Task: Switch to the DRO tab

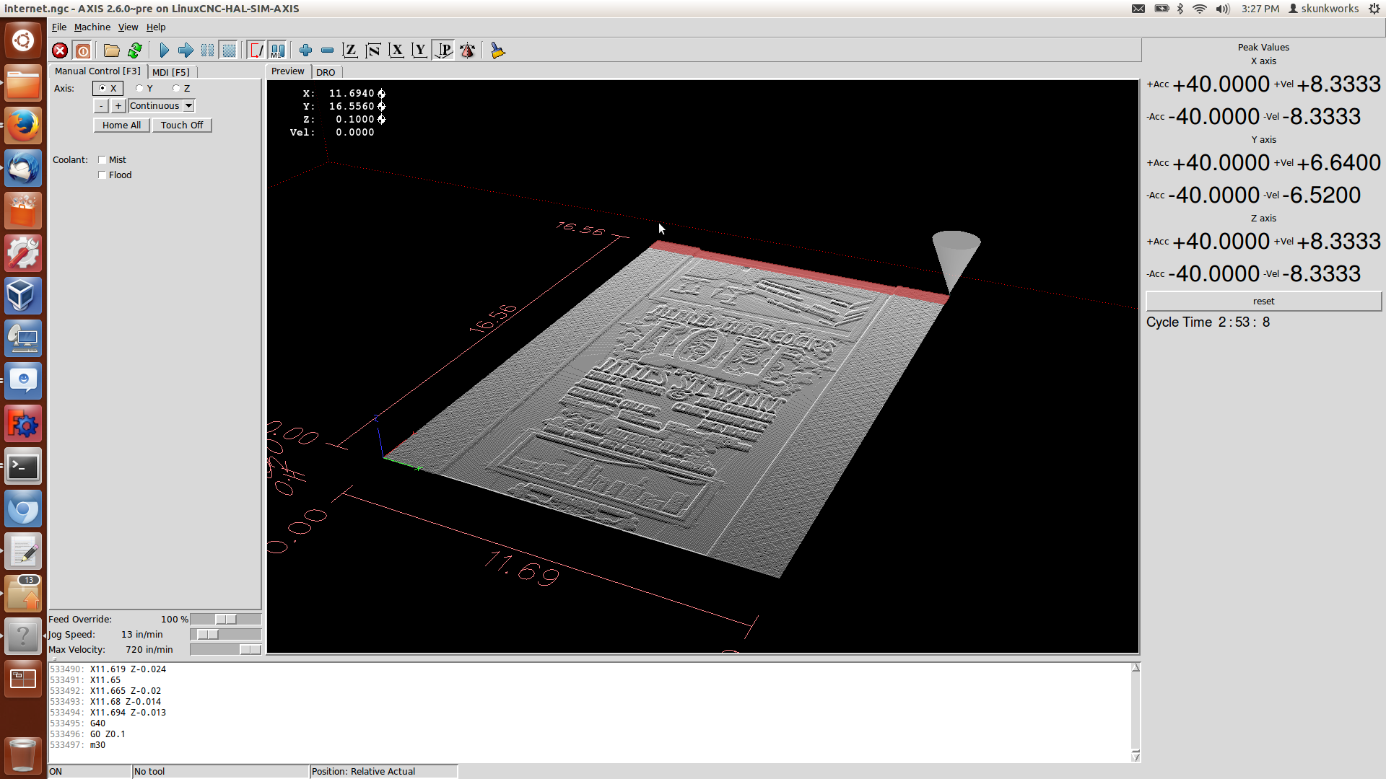Action: pyautogui.click(x=326, y=72)
